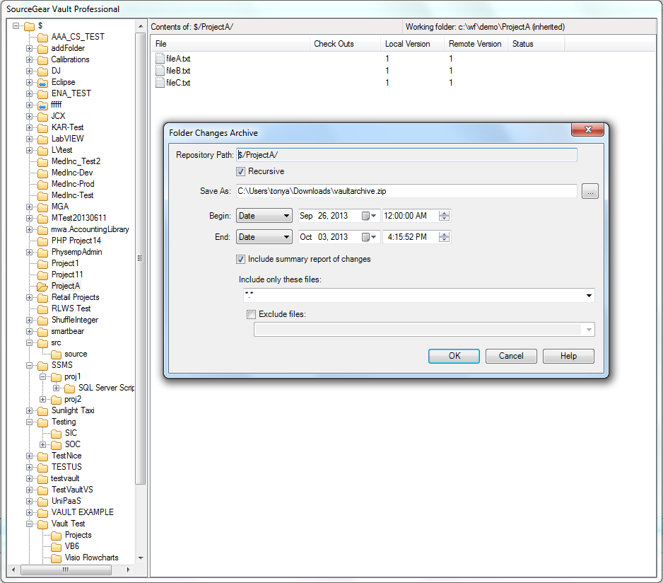Browse for Save As file location
Viewport: 663px width, 583px height.
coord(590,191)
